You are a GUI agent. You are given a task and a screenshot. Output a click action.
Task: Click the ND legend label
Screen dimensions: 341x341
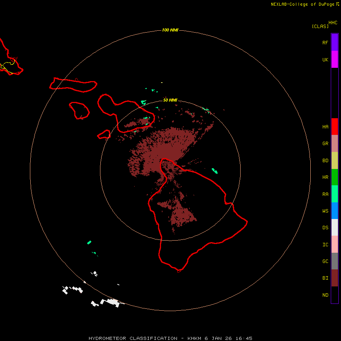tap(325, 295)
